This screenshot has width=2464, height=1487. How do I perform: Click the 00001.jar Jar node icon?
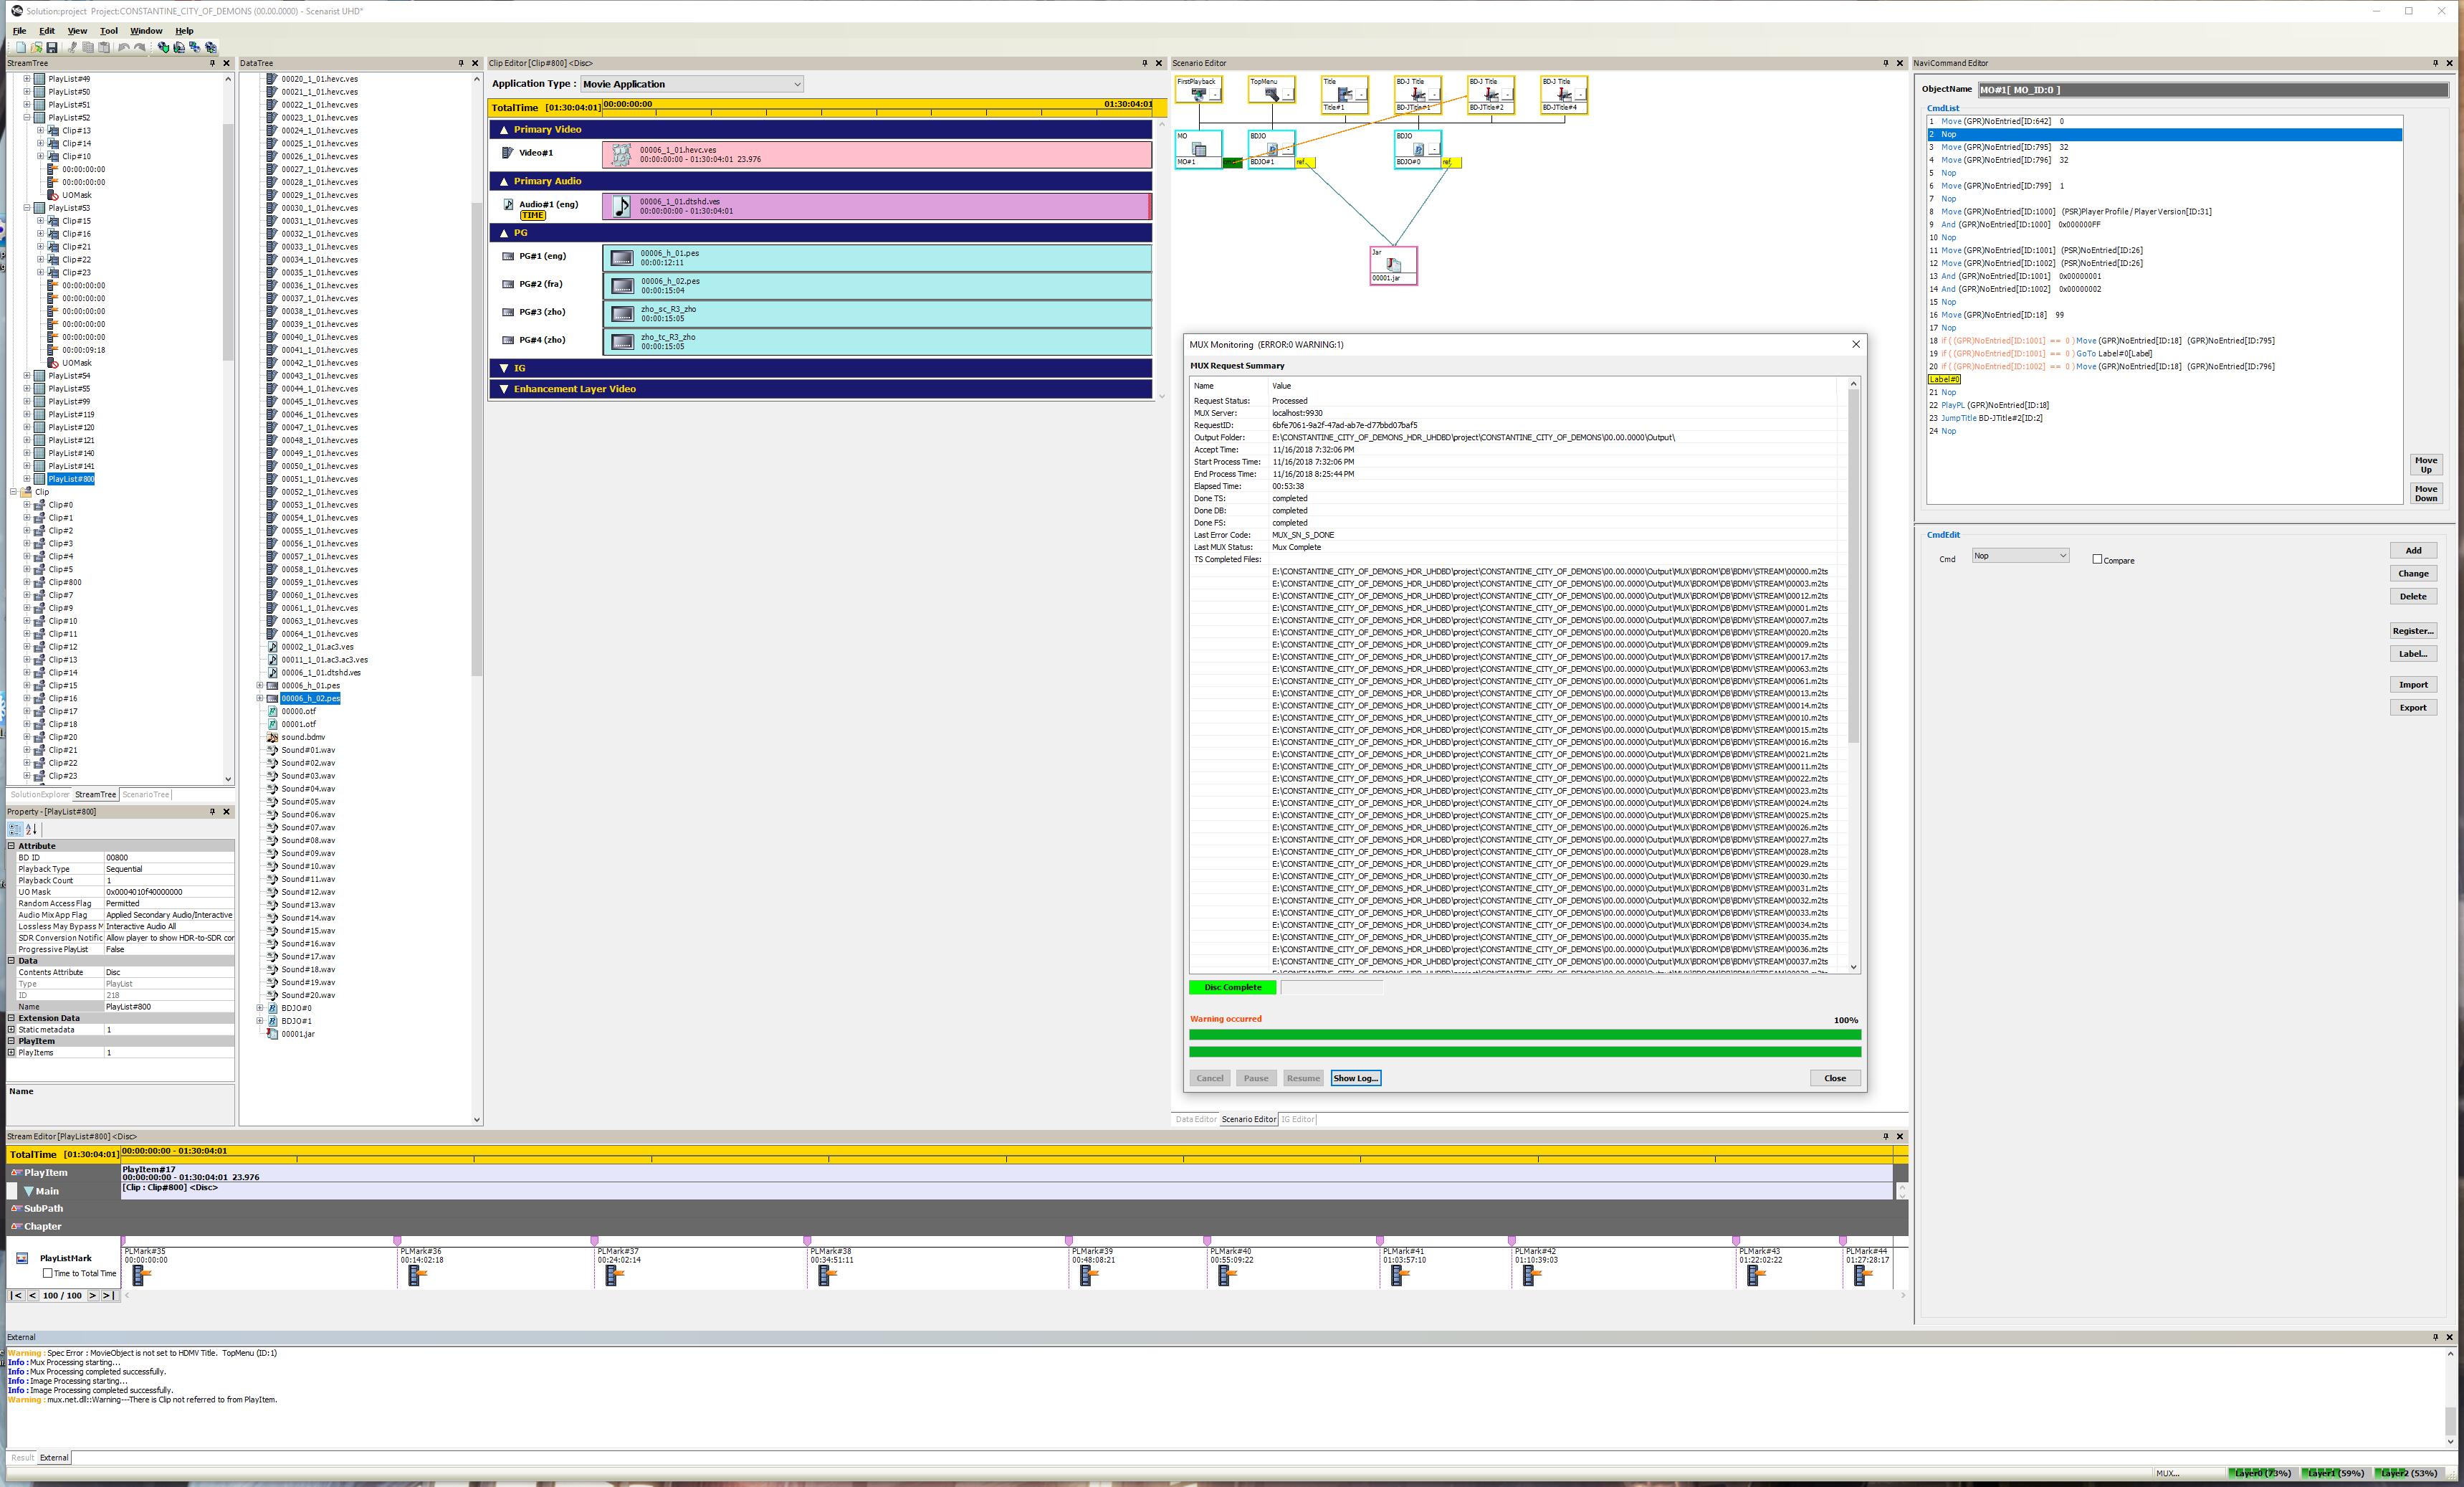[1393, 265]
